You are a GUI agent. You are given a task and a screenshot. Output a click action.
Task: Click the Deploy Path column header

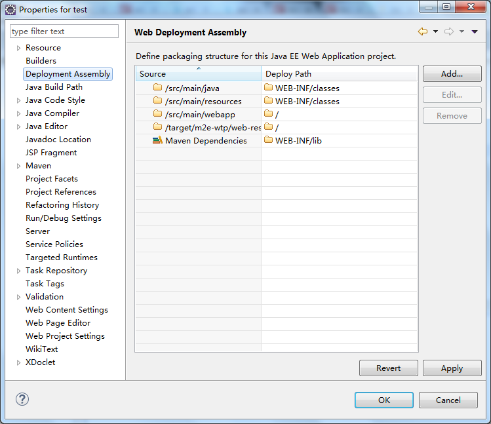339,74
